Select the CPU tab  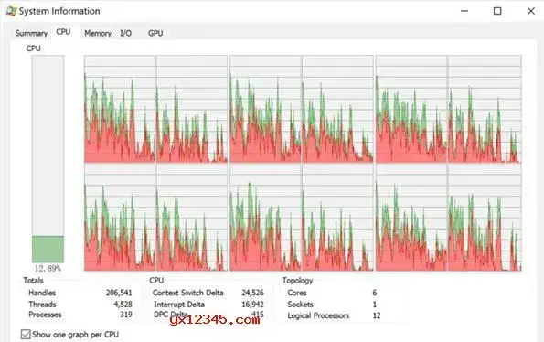point(63,32)
